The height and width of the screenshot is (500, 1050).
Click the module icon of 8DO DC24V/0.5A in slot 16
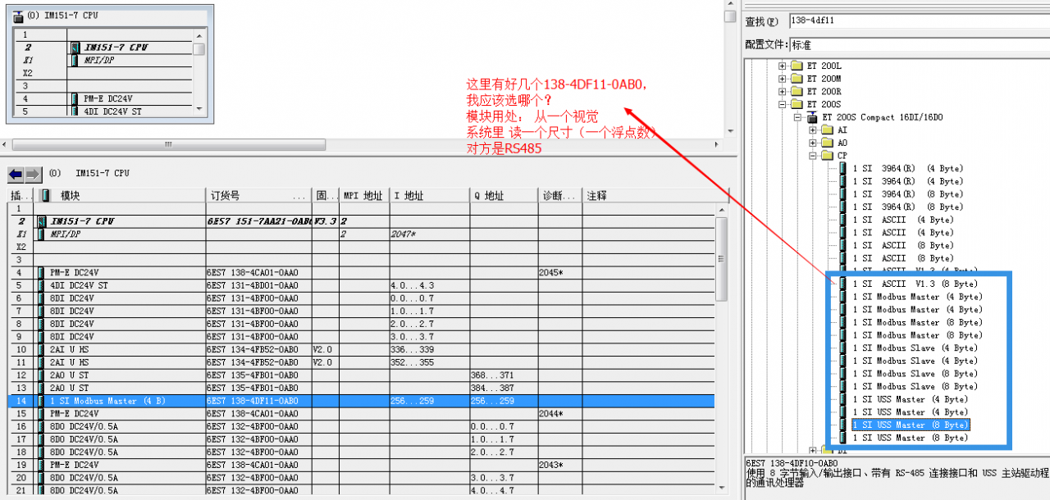[x=41, y=426]
